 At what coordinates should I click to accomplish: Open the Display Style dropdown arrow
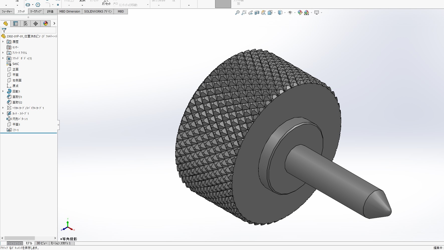(x=285, y=13)
